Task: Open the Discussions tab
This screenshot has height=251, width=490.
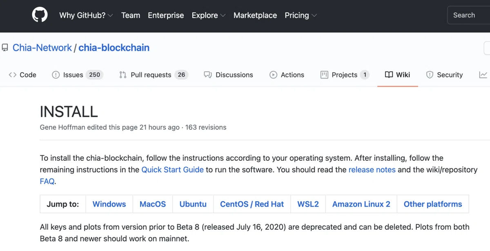Action: 228,75
